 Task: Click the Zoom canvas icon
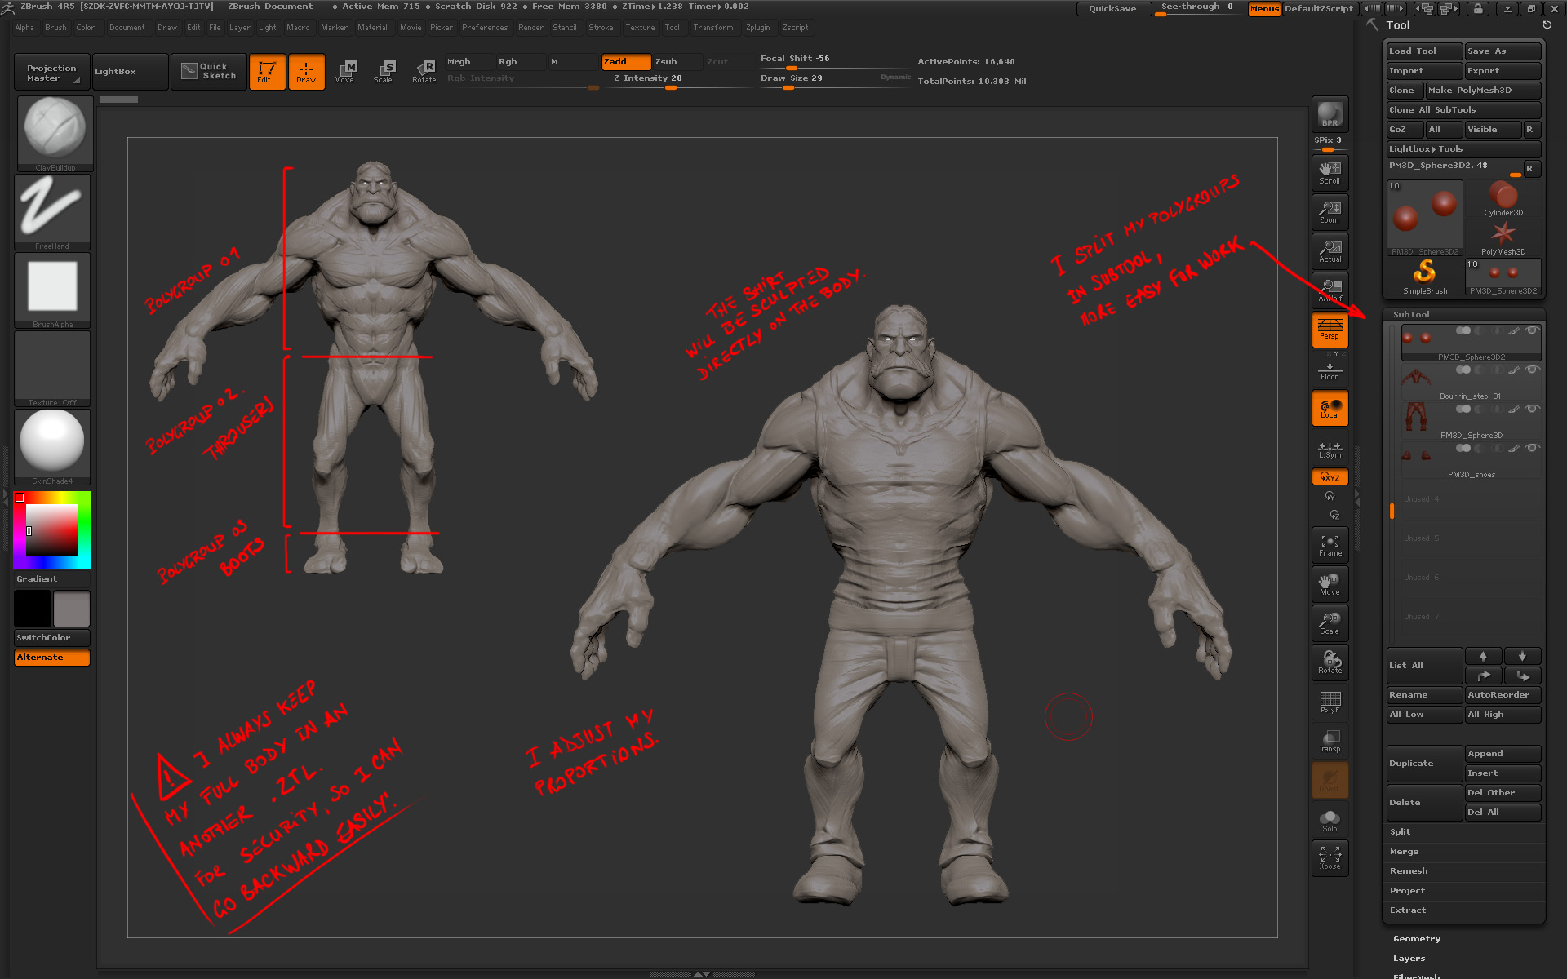coord(1330,212)
